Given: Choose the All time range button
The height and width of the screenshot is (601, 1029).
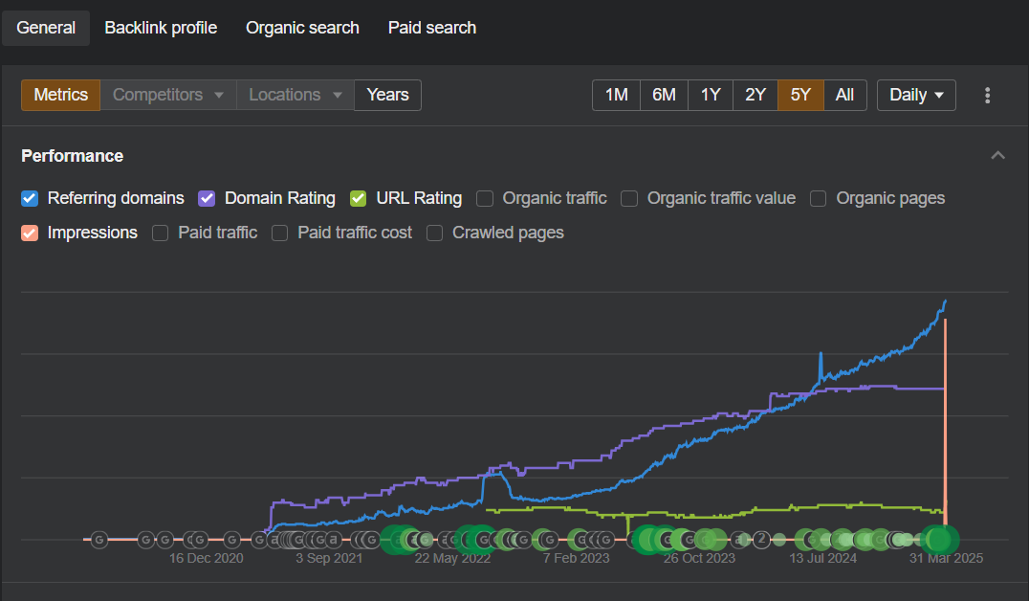Looking at the screenshot, I should (x=844, y=96).
